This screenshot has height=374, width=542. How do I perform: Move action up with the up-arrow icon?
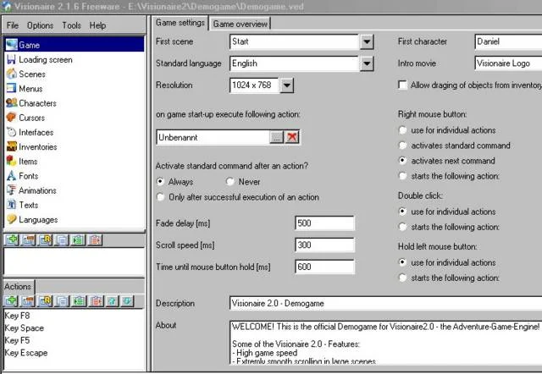(112, 301)
